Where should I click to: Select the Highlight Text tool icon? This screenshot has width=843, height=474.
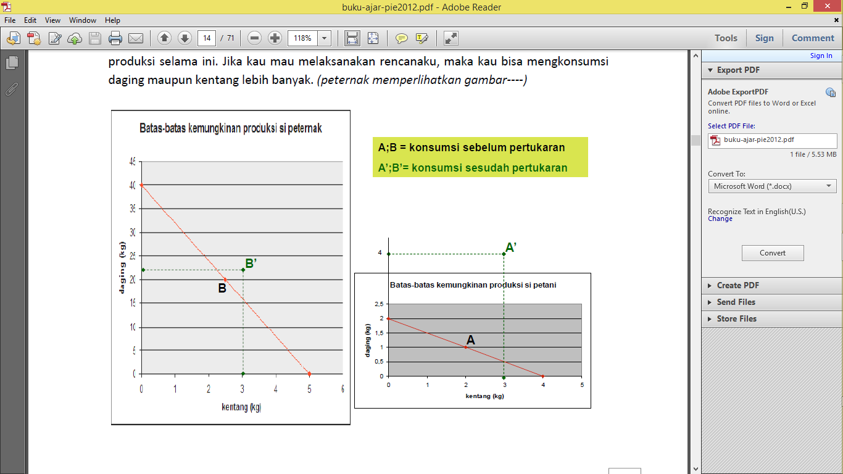coord(422,38)
